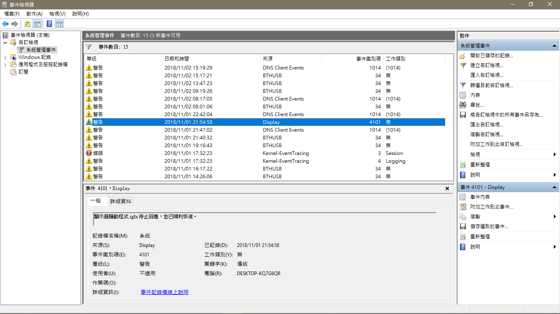Select the Display event row at 21:54:58

click(x=264, y=122)
